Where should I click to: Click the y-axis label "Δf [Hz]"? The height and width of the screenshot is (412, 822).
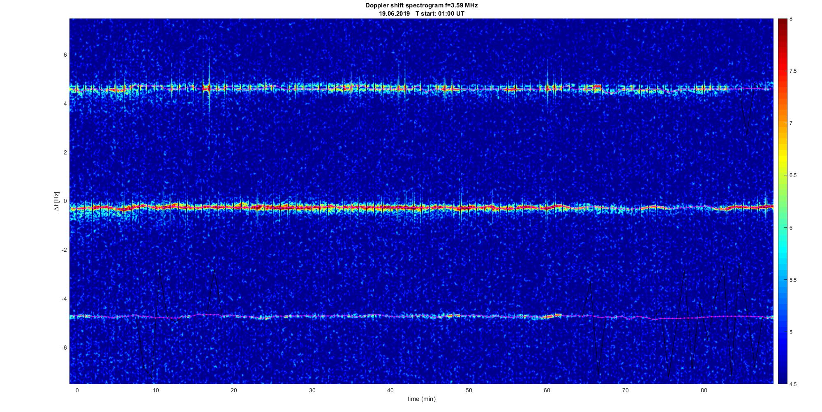(57, 201)
